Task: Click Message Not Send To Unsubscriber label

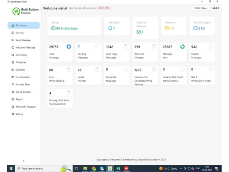Action: point(59,102)
